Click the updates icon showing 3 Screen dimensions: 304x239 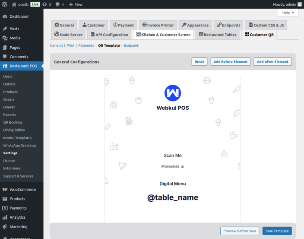[x=44, y=4]
